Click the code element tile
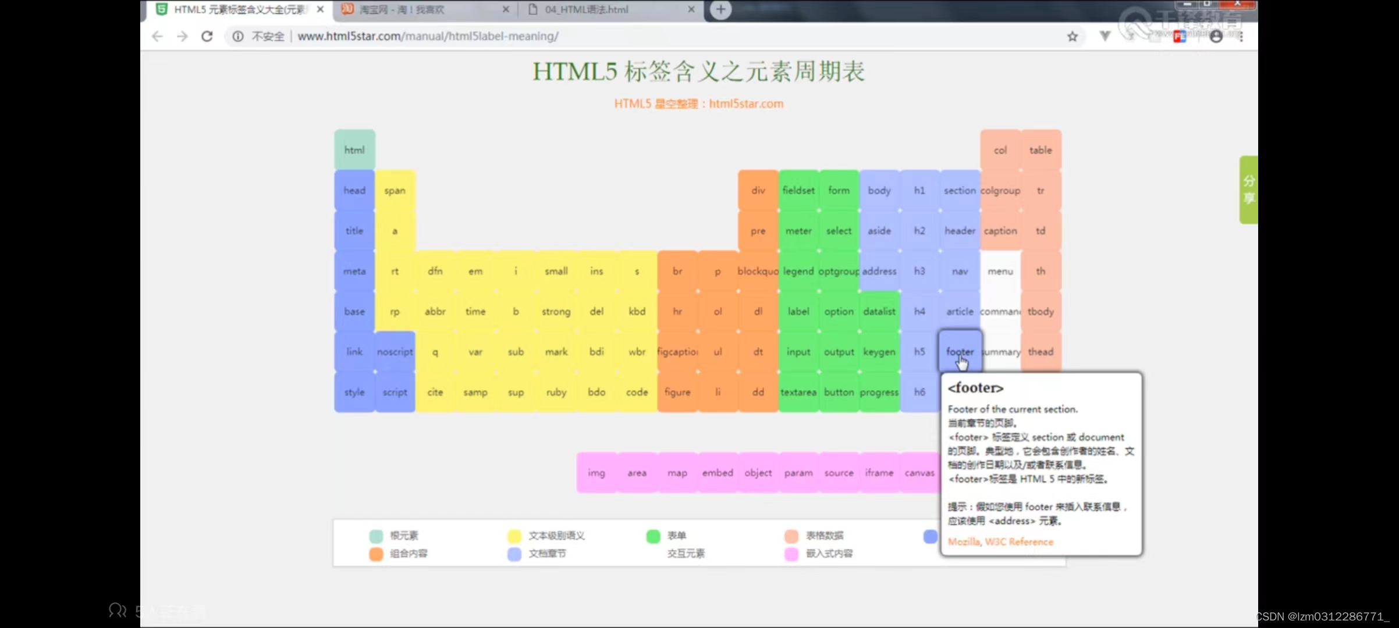 coord(637,392)
